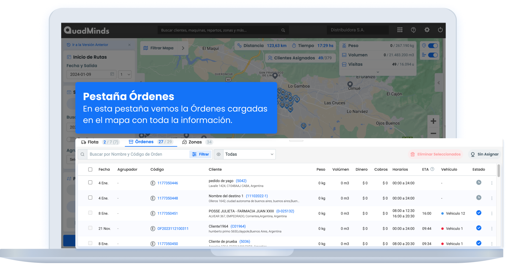This screenshot has width=506, height=265.
Task: Expand the Peso Volumen Visitas panel chevron
Action: click(378, 72)
